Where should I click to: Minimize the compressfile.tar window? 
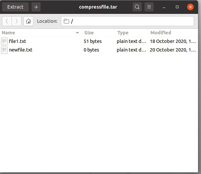[164, 7]
